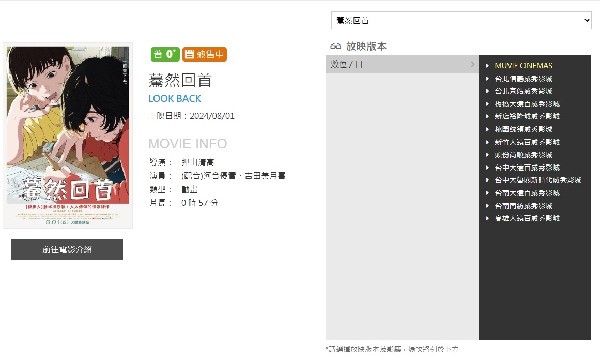Image resolution: width=600 pixels, height=362 pixels.
Task: Click the MOVIE INFO section heading
Action: (x=188, y=144)
